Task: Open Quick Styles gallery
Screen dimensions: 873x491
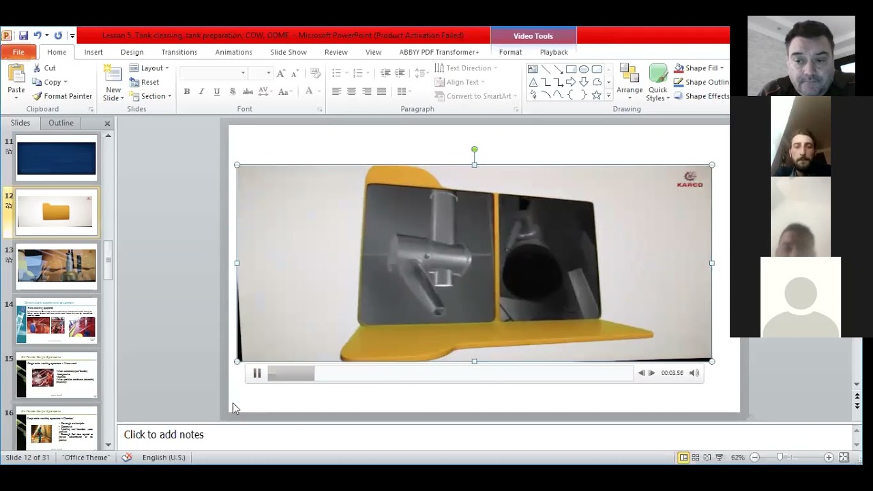Action: 658,83
